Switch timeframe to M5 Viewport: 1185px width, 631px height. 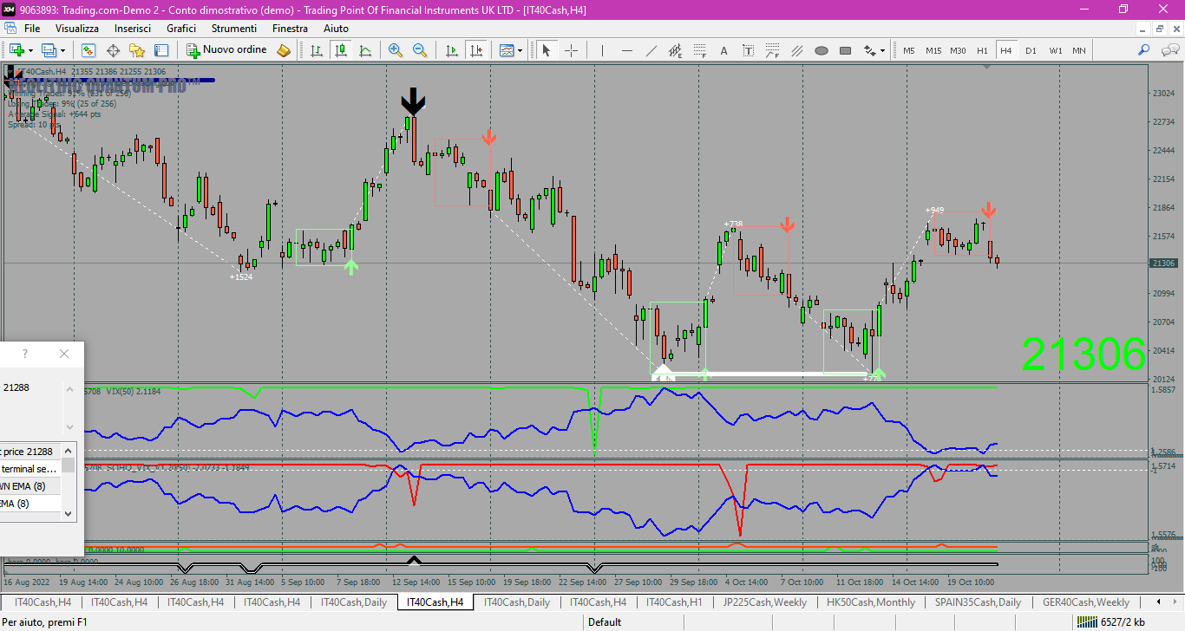(908, 50)
